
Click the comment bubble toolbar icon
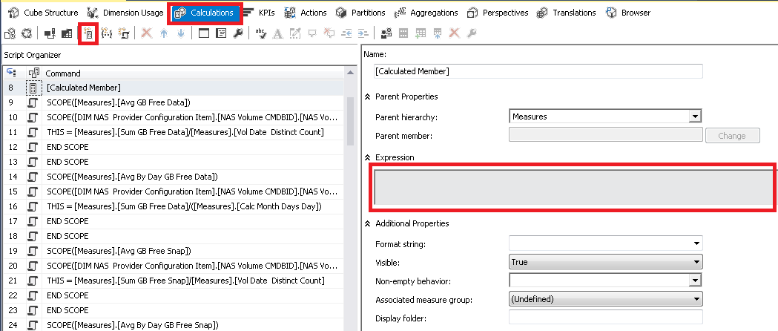coord(312,33)
